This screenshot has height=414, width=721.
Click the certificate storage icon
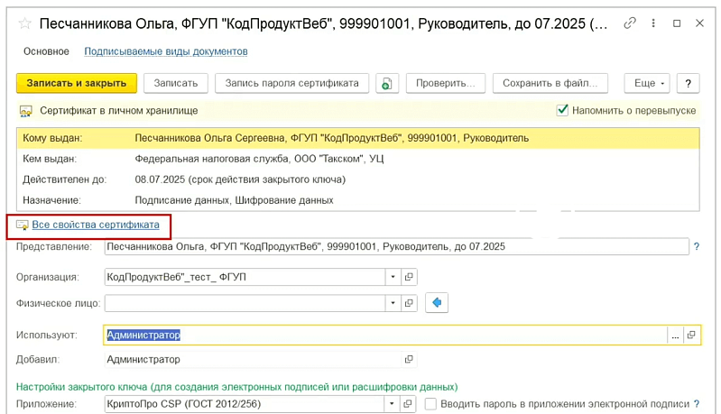pyautogui.click(x=26, y=111)
